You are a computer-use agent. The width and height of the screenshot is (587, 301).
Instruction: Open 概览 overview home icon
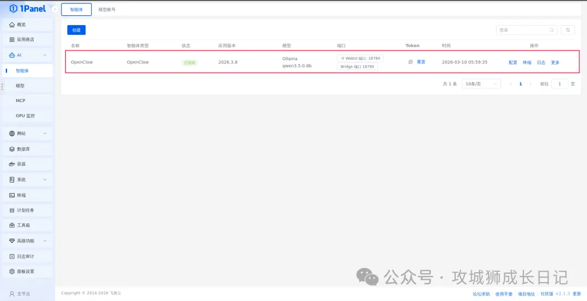click(x=12, y=24)
